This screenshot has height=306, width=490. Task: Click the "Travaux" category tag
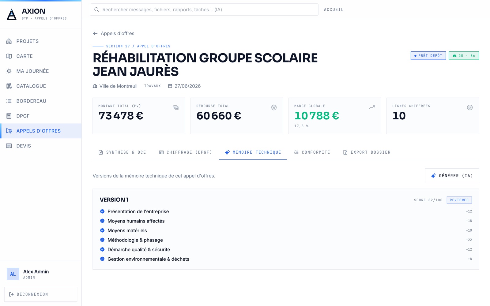point(153,86)
